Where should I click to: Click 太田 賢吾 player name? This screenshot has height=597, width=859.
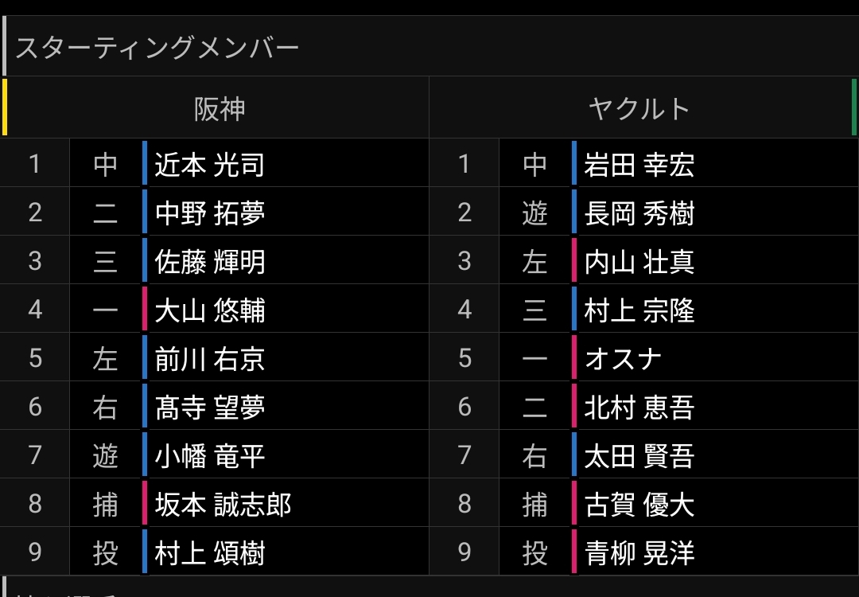[x=639, y=455]
